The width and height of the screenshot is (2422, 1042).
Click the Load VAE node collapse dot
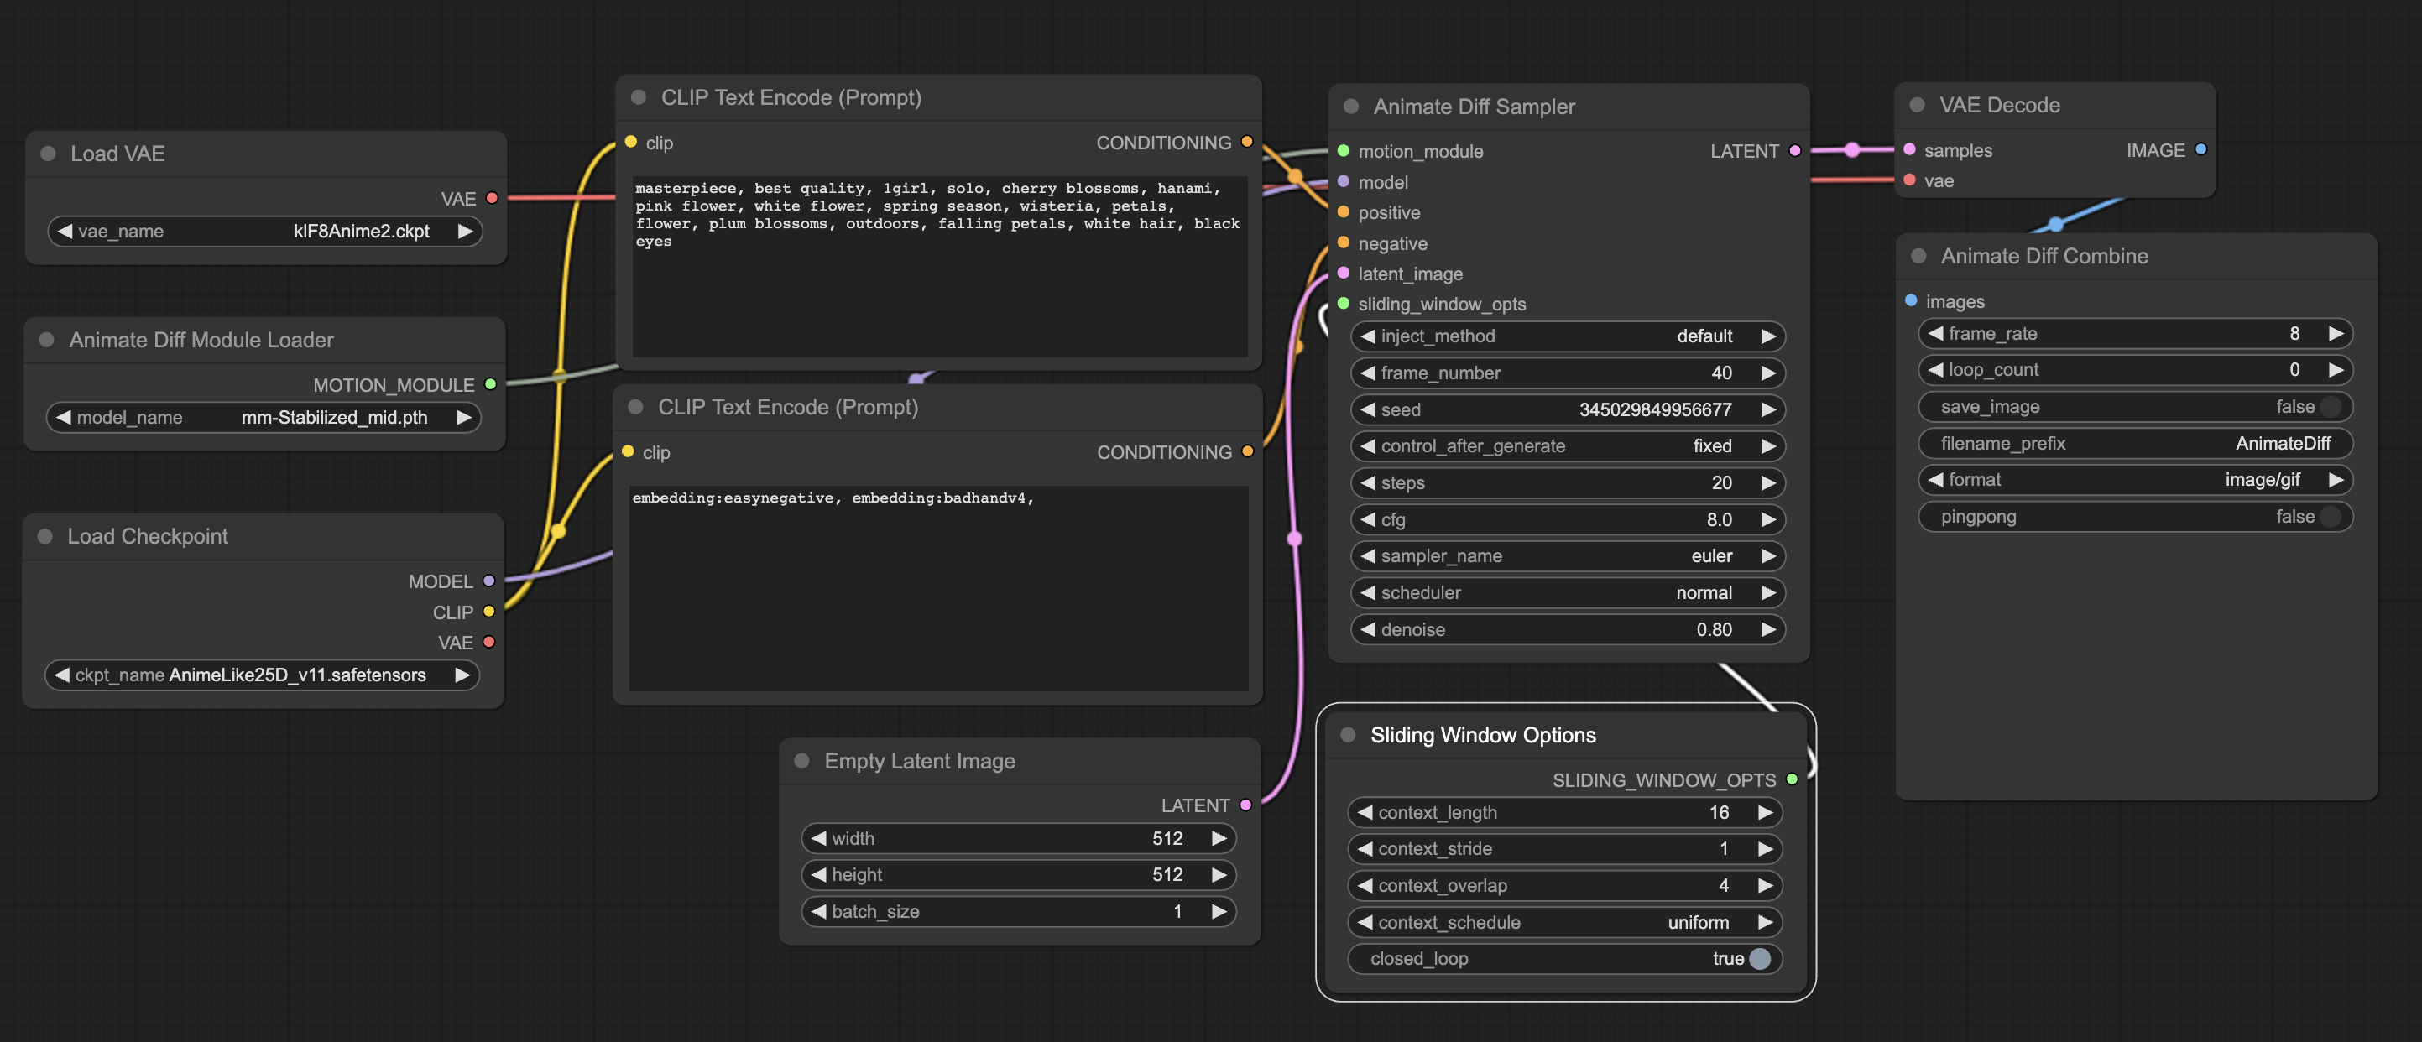point(48,154)
